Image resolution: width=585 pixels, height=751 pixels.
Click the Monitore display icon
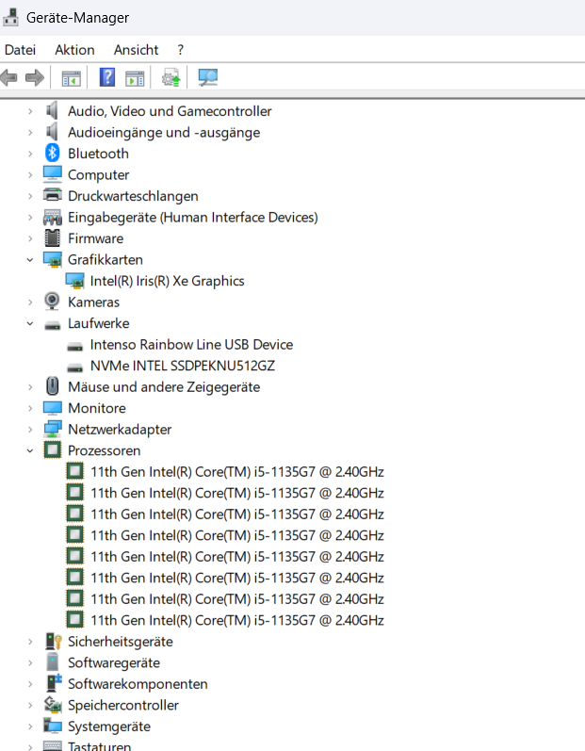tap(52, 408)
